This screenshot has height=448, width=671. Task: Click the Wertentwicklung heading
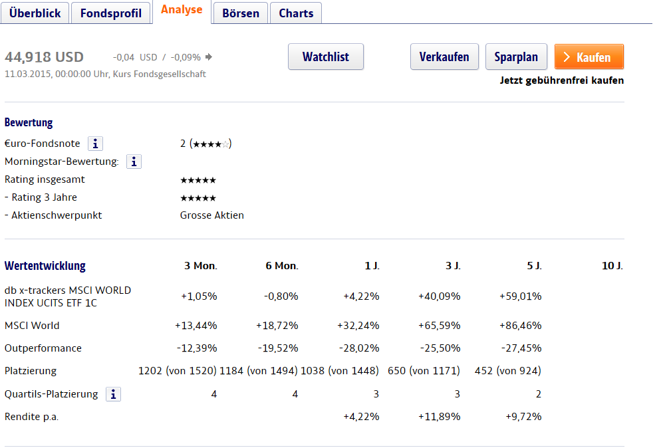(45, 266)
